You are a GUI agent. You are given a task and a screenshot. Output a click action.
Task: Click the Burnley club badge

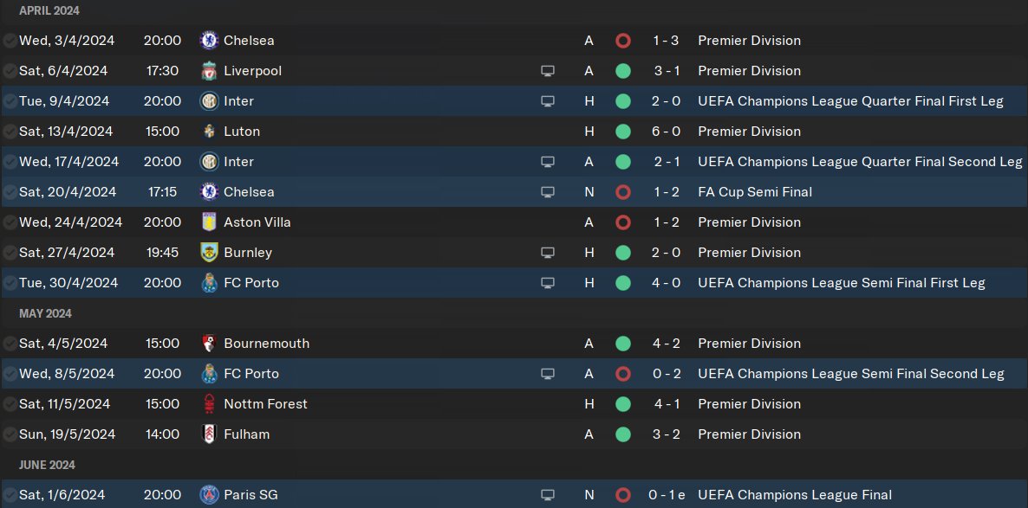point(208,253)
